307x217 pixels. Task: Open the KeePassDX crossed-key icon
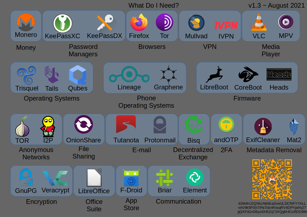click(106, 23)
